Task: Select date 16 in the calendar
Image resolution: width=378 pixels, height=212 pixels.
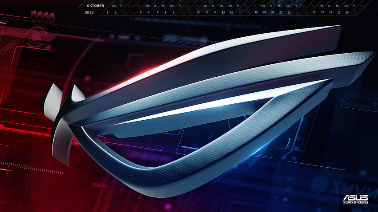Action: (231, 12)
